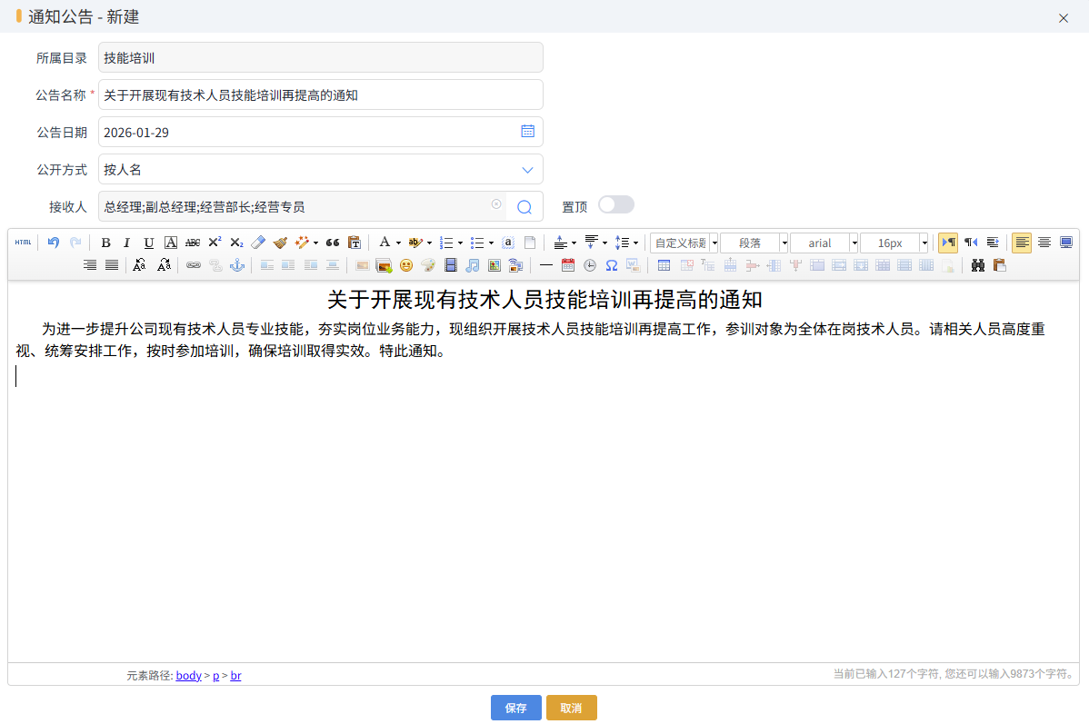Toggle fullscreen editor mode
Viewport: 1089px width, 724px height.
click(1066, 243)
